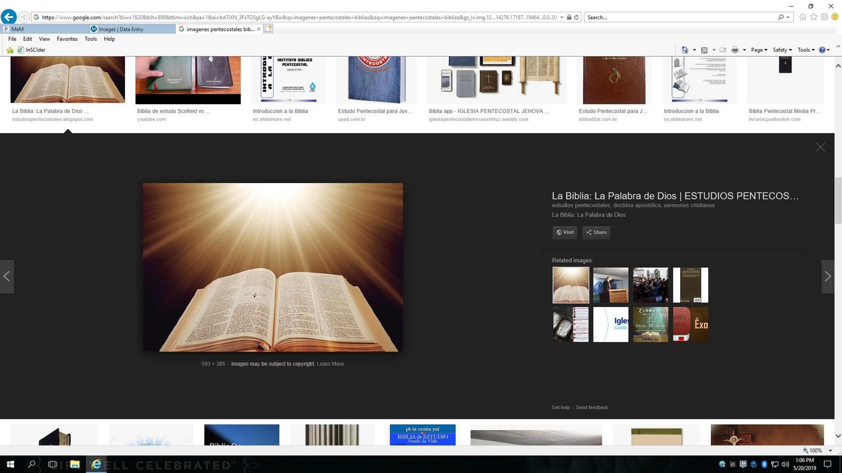This screenshot has width=842, height=473.
Task: Close the image preview panel with X
Action: [x=820, y=147]
